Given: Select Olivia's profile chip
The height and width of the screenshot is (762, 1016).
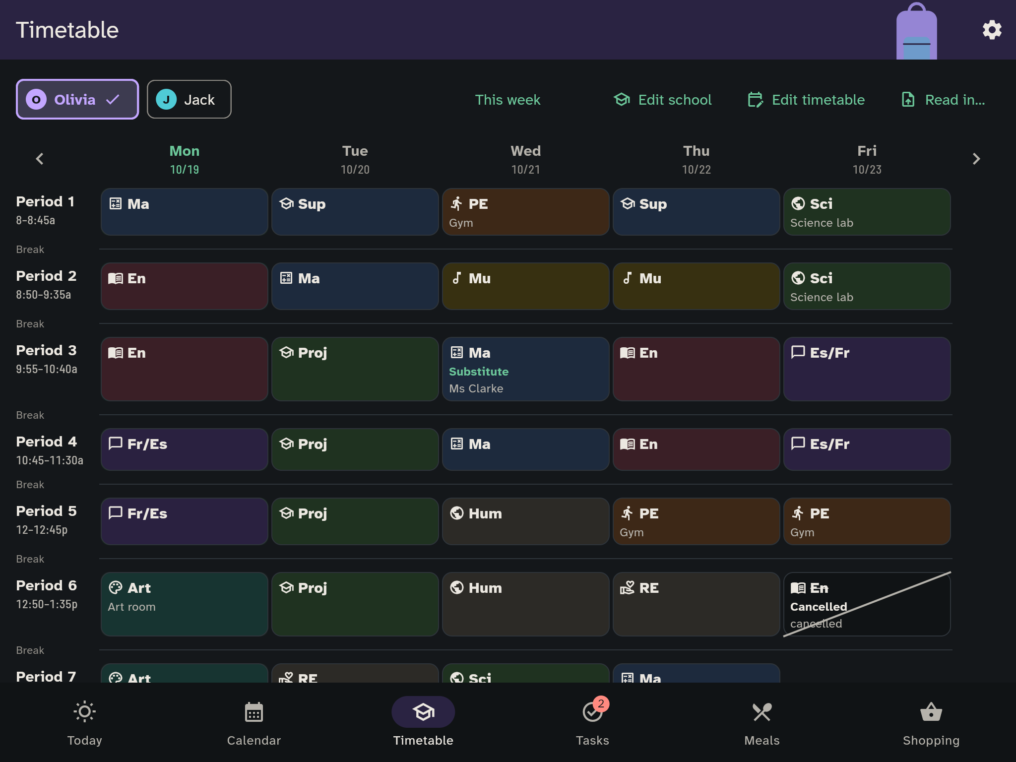Looking at the screenshot, I should pyautogui.click(x=77, y=99).
